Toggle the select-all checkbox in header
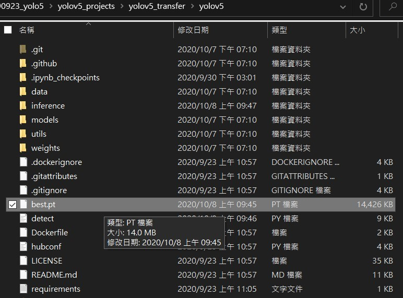The image size is (403, 298). tap(8, 30)
